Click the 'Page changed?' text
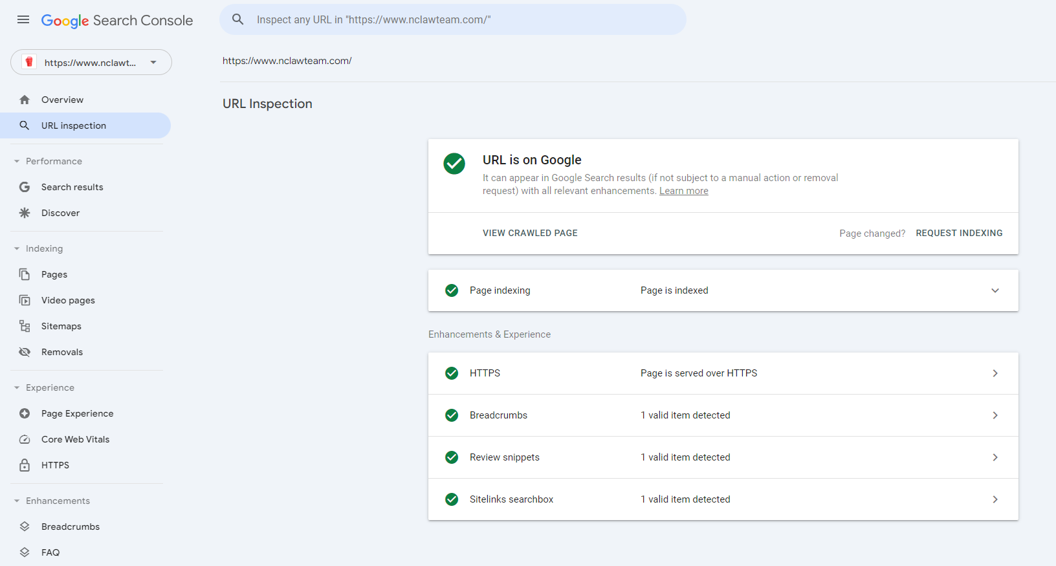Screen dimensions: 1056x566 872,234
